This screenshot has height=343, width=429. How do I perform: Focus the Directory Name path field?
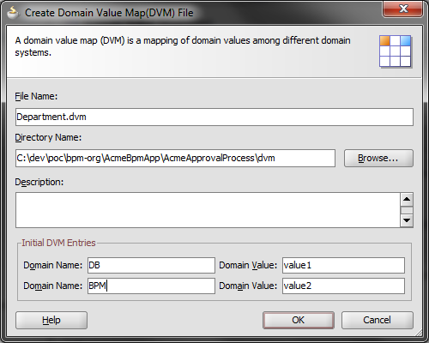(x=175, y=158)
